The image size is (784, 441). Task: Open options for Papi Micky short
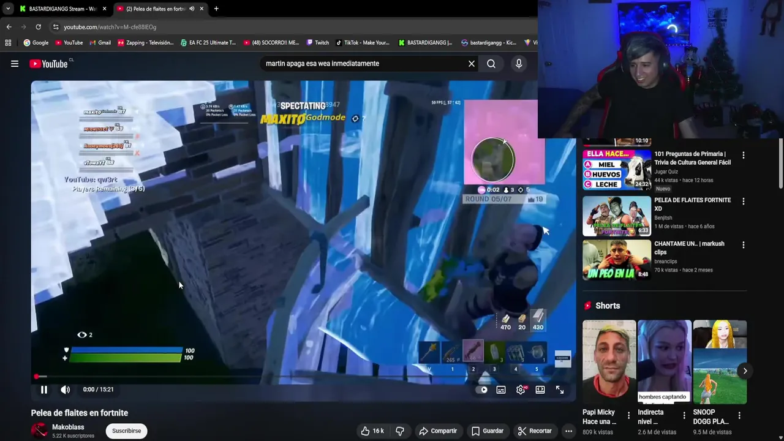pos(628,415)
